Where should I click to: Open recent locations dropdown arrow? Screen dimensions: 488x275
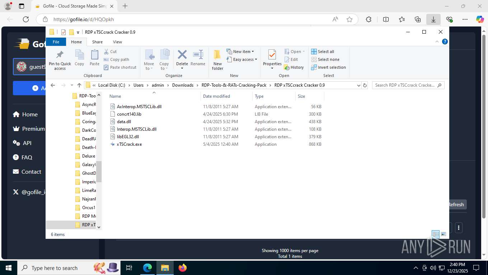pyautogui.click(x=72, y=85)
